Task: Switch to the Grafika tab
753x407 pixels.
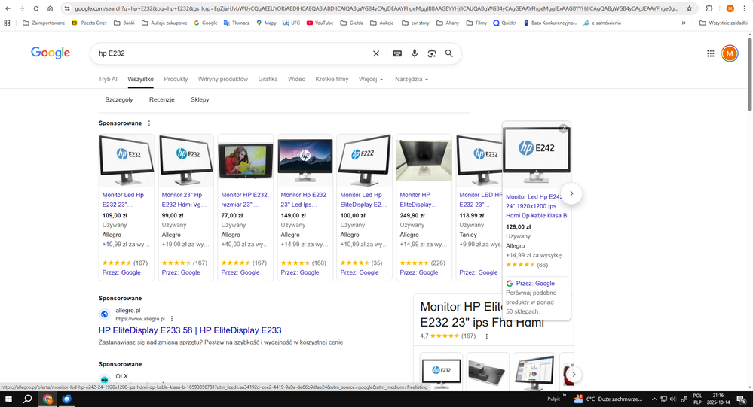Action: [x=268, y=79]
